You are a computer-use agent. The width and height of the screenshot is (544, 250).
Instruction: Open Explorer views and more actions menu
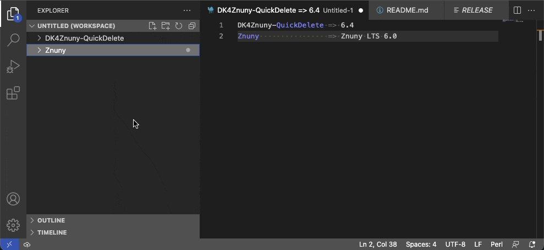(187, 10)
